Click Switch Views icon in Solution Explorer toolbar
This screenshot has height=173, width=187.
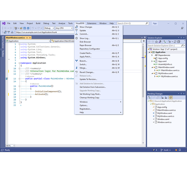tap(160, 42)
